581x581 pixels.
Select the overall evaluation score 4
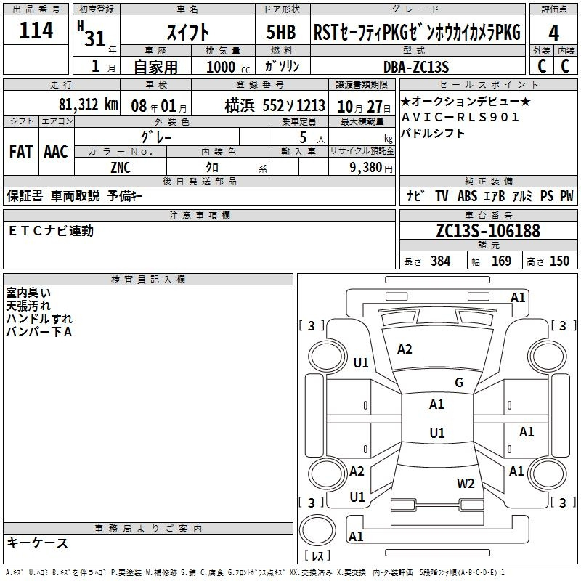pos(553,33)
